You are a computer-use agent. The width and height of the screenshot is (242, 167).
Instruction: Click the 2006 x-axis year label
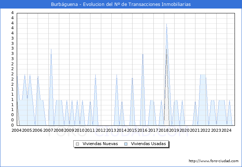(37, 130)
